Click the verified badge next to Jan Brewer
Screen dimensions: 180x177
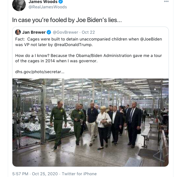click(x=49, y=32)
